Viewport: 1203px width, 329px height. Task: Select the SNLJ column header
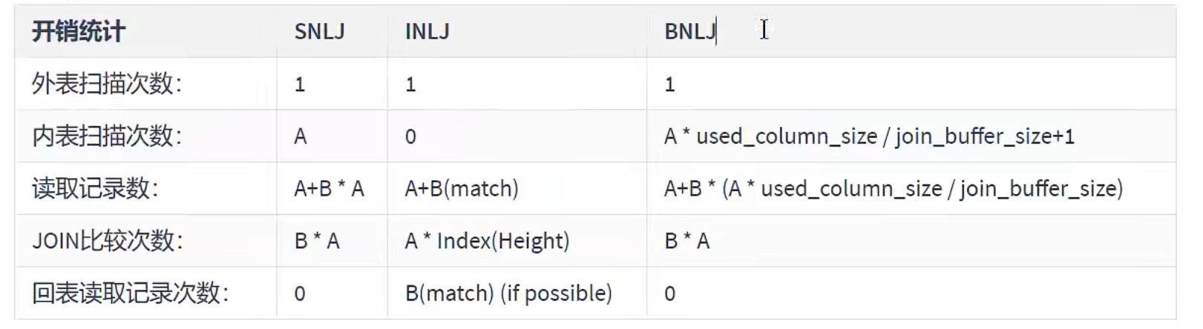pyautogui.click(x=319, y=32)
